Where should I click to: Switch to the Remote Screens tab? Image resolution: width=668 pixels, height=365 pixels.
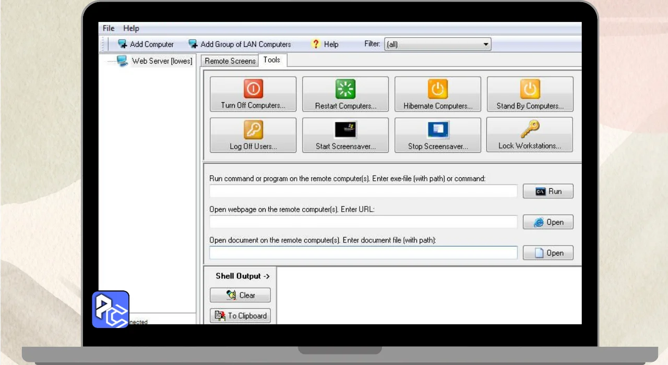point(230,61)
